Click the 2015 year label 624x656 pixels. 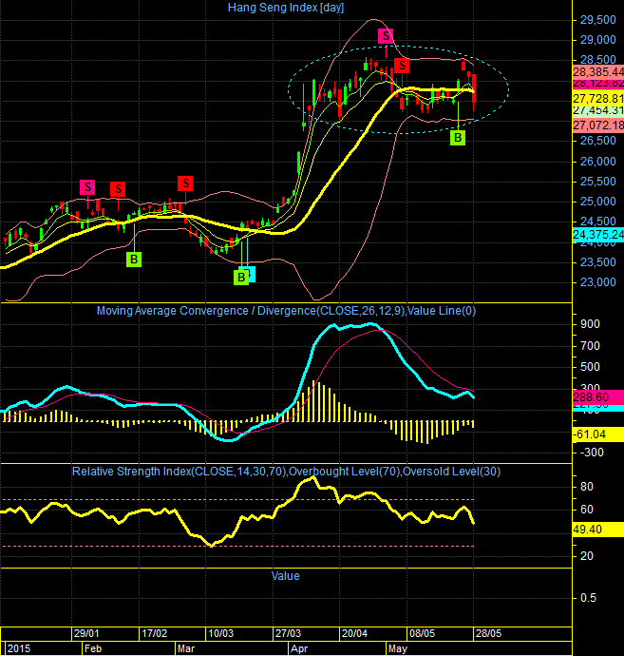pyautogui.click(x=19, y=648)
